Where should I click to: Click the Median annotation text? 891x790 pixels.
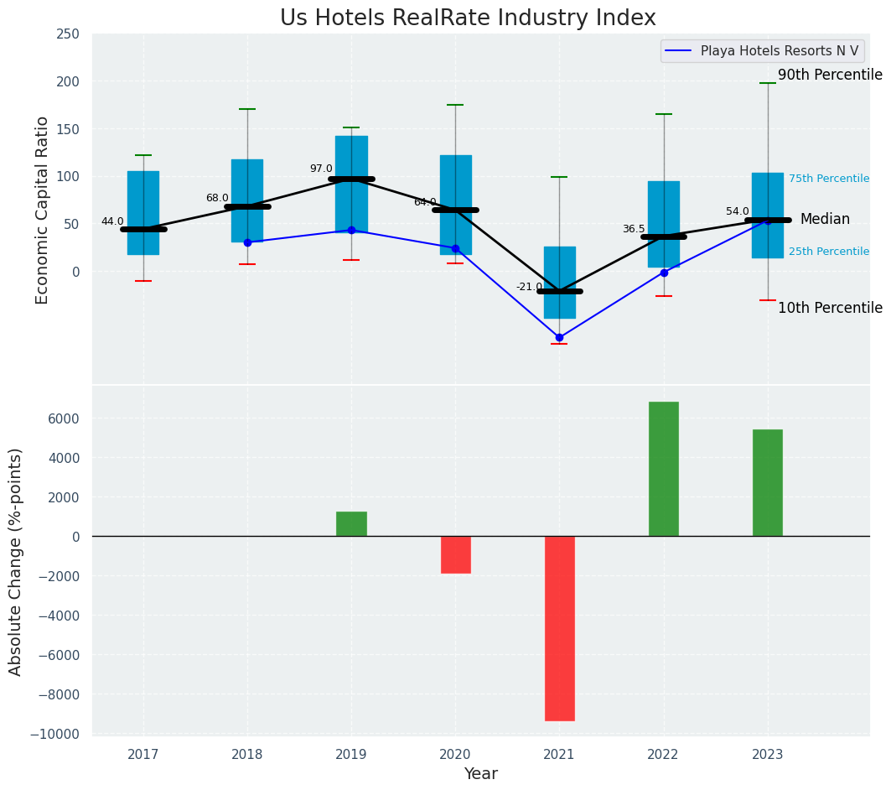point(825,220)
